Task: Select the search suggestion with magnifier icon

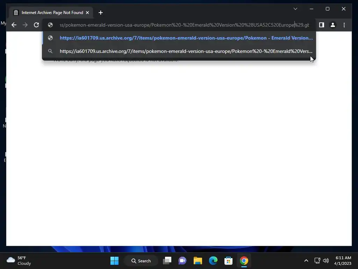Action: [179, 51]
